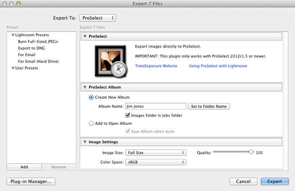The width and height of the screenshot is (295, 191).
Task: Click the Add preset button
Action: [x=24, y=167]
